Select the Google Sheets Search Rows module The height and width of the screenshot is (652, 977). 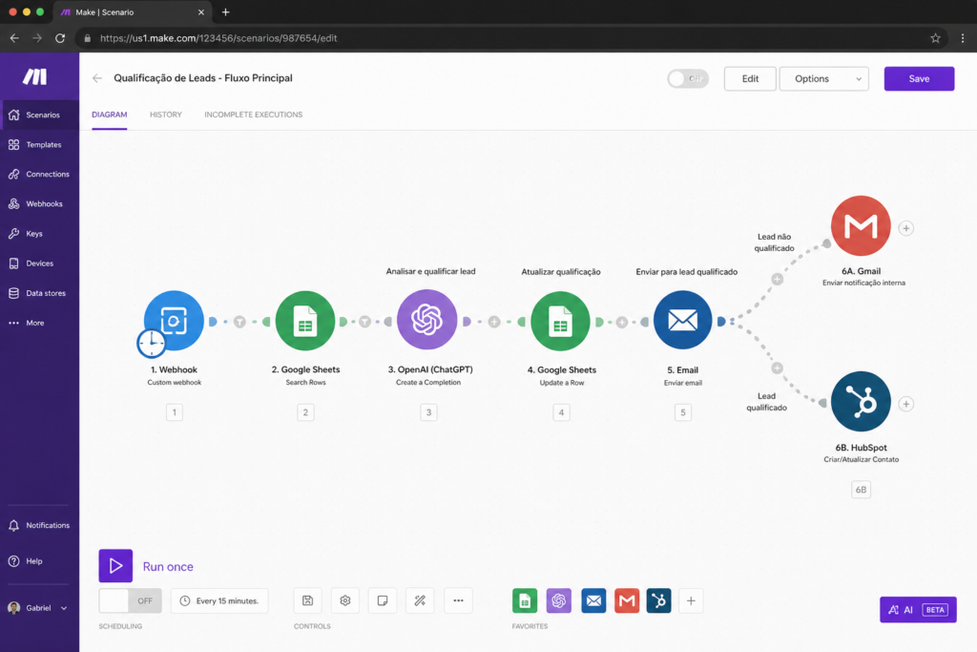click(305, 321)
